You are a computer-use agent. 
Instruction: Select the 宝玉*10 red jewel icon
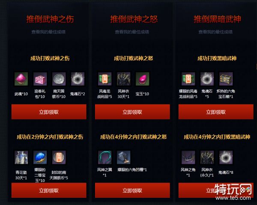click(143, 79)
